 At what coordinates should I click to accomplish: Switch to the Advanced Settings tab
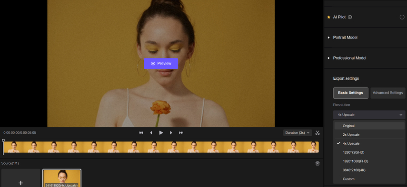[x=387, y=93]
